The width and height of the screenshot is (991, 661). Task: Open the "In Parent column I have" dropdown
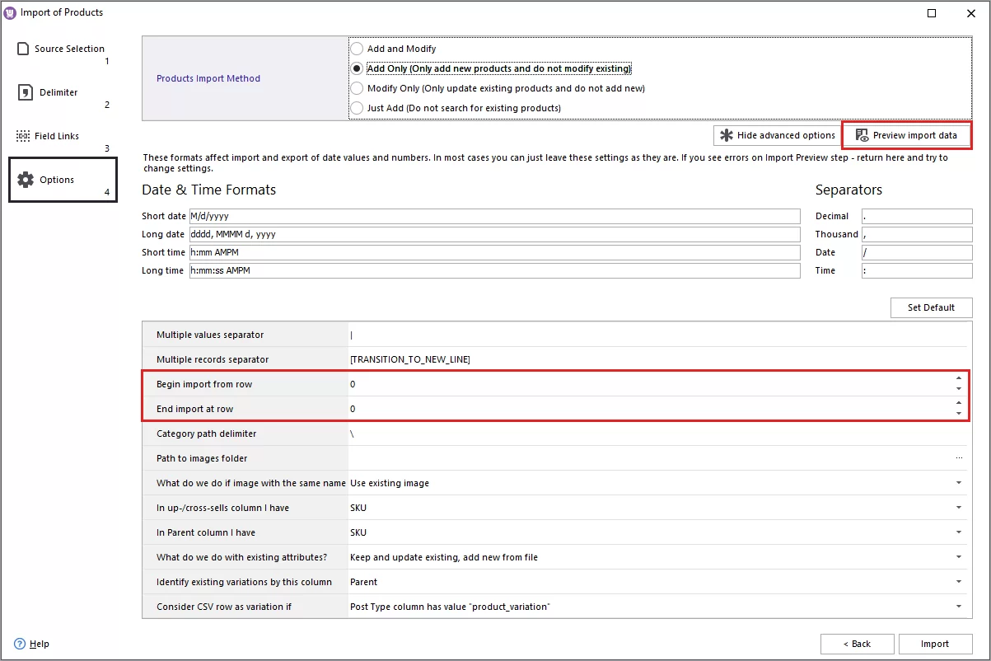pos(958,532)
